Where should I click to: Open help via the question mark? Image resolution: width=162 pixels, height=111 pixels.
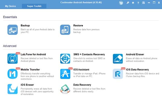point(138,3)
